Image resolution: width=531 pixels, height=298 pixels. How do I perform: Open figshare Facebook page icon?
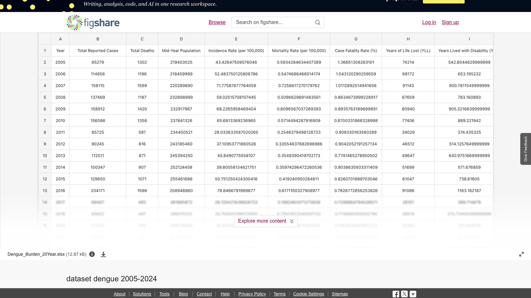click(x=396, y=294)
